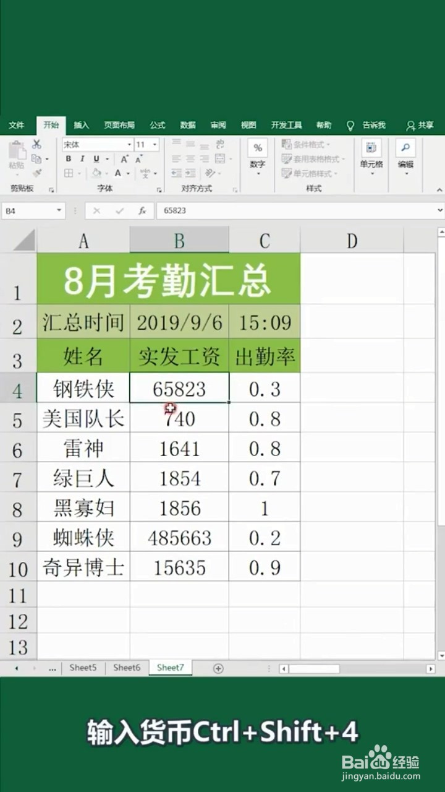Image resolution: width=445 pixels, height=792 pixels.
Task: Click the Wrap Text icon
Action: coord(220,144)
